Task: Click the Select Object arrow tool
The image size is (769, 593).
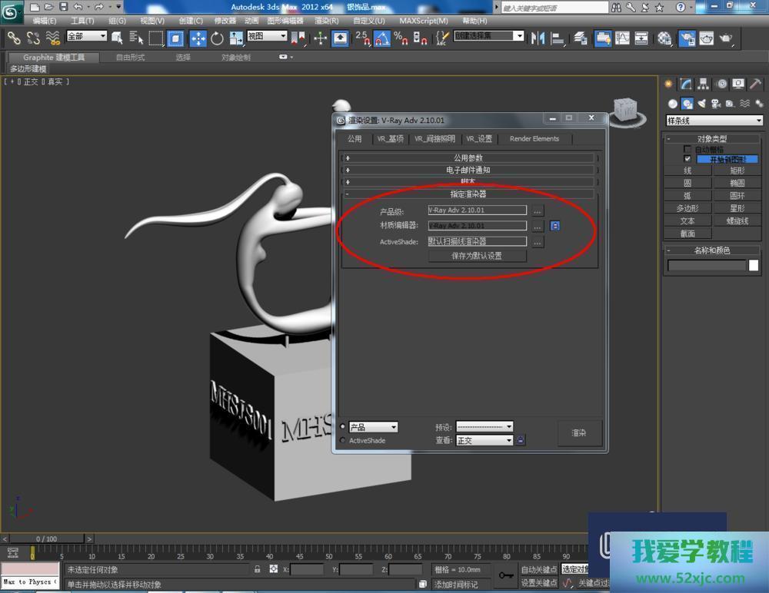Action: tap(117, 38)
